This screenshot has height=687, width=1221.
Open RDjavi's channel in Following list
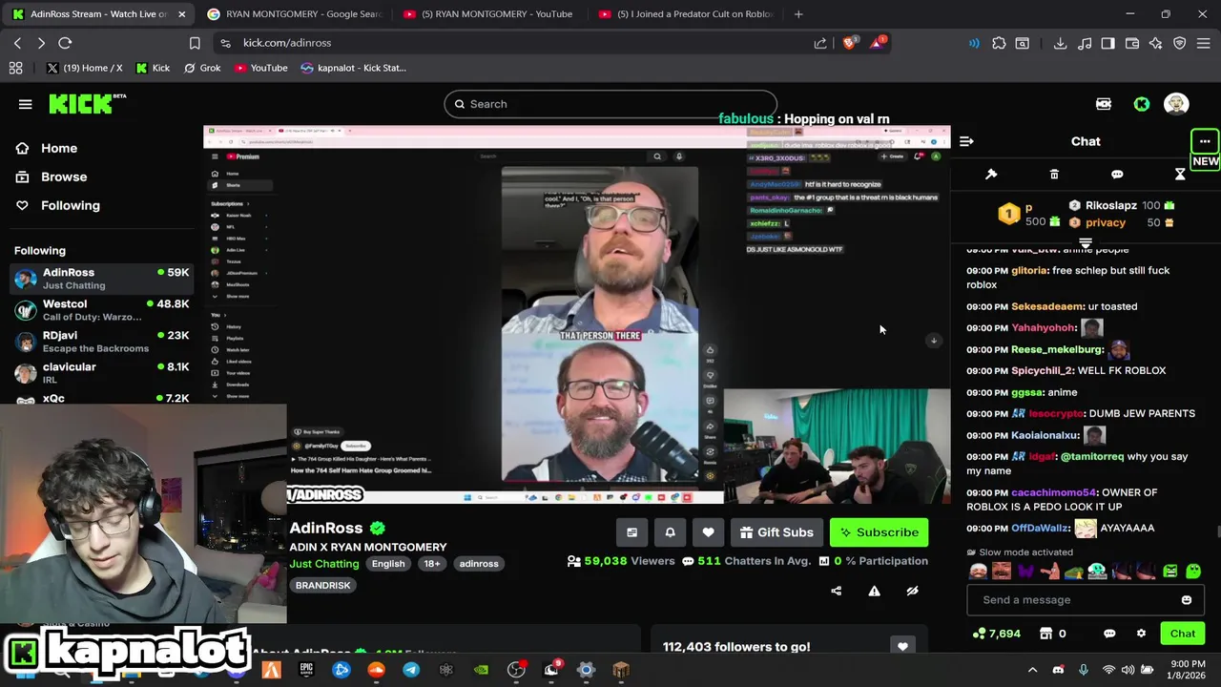pyautogui.click(x=101, y=342)
